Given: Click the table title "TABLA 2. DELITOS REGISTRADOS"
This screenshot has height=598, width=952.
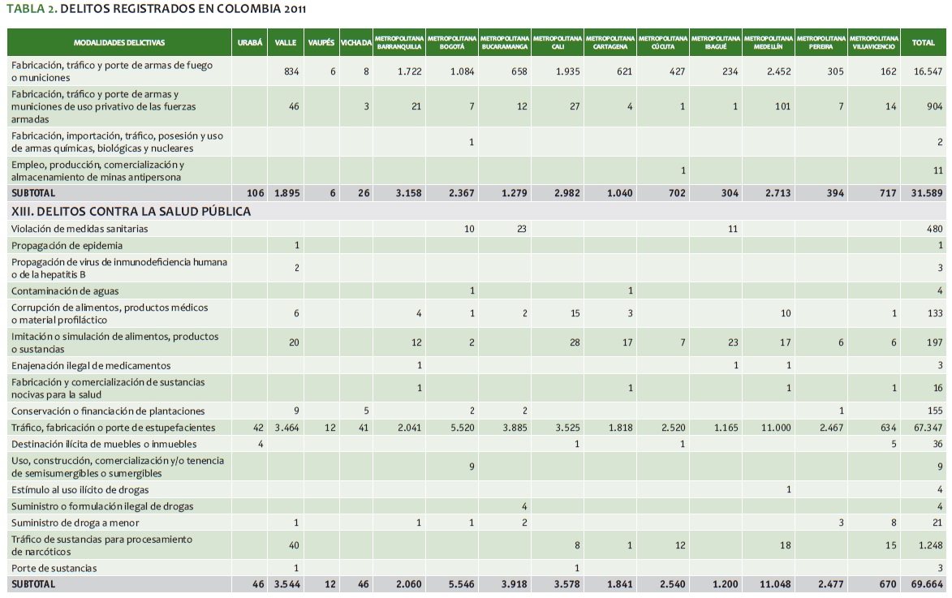Looking at the screenshot, I should 158,9.
